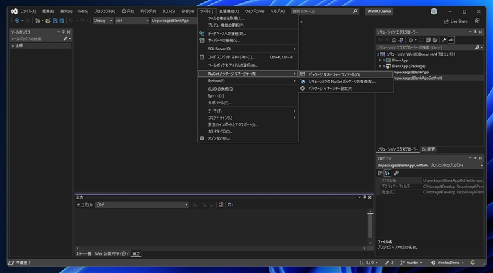Pin the Toolbox panel
This screenshot has height=273, width=493.
click(x=64, y=32)
